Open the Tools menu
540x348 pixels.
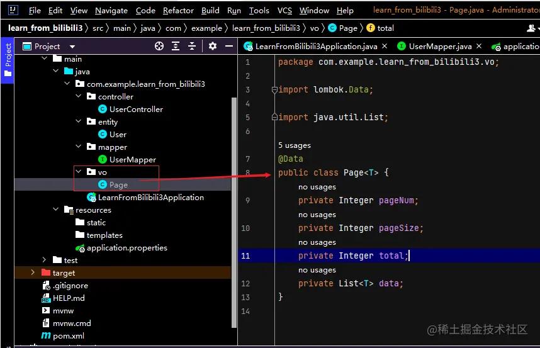[x=259, y=10]
